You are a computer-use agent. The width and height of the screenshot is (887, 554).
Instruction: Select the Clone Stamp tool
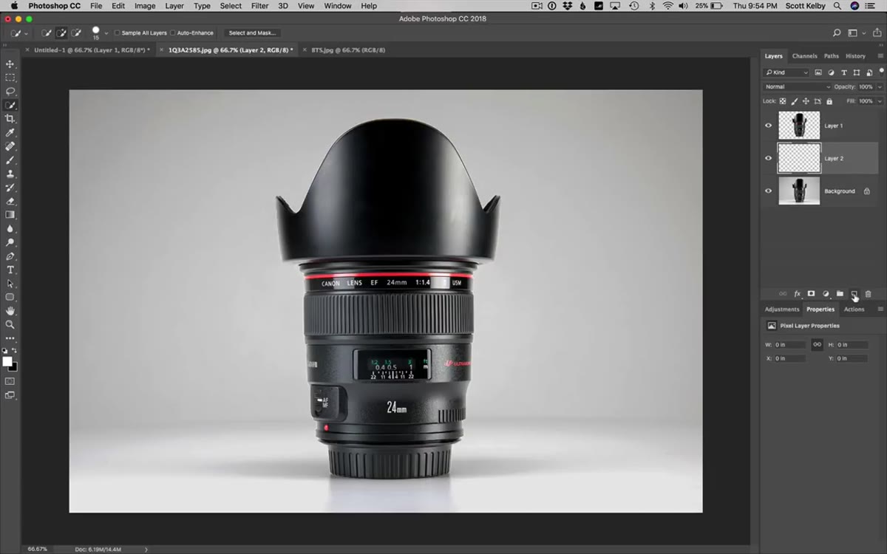click(x=10, y=174)
